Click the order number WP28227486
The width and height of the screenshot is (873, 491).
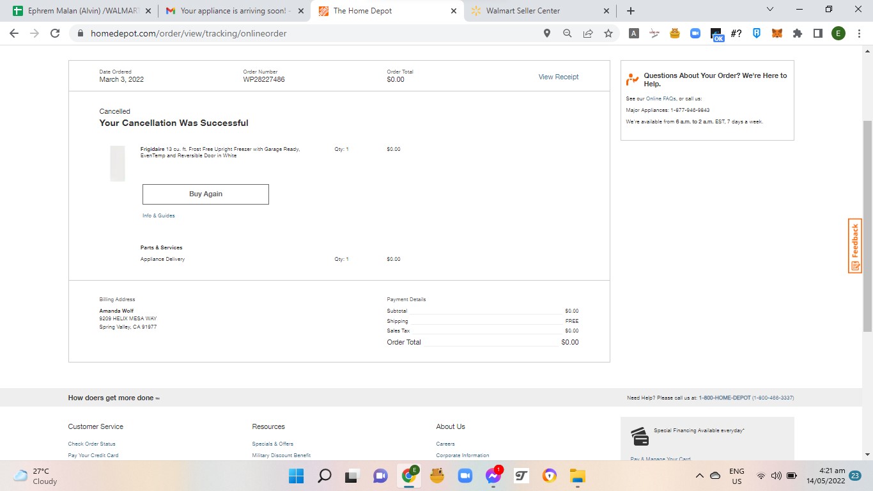point(264,79)
